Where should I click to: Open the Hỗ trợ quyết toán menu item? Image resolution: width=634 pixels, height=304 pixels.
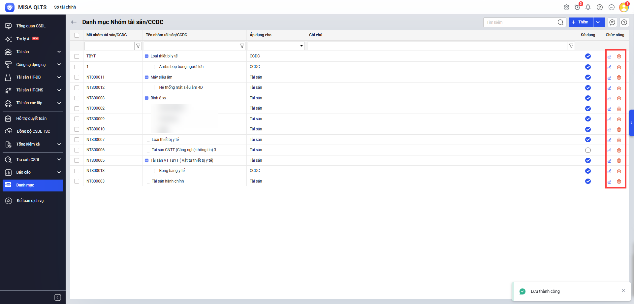coord(31,118)
